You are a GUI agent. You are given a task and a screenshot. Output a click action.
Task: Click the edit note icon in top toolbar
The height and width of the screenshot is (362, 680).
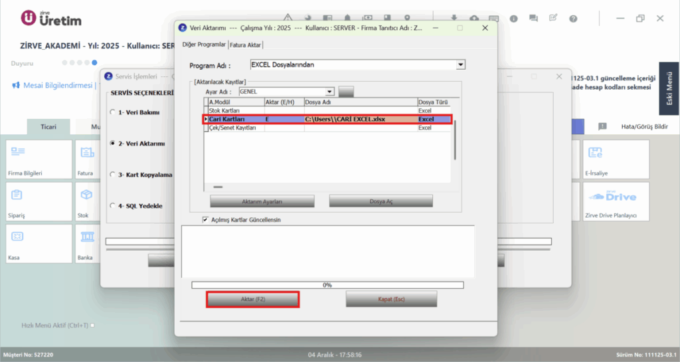point(553,18)
